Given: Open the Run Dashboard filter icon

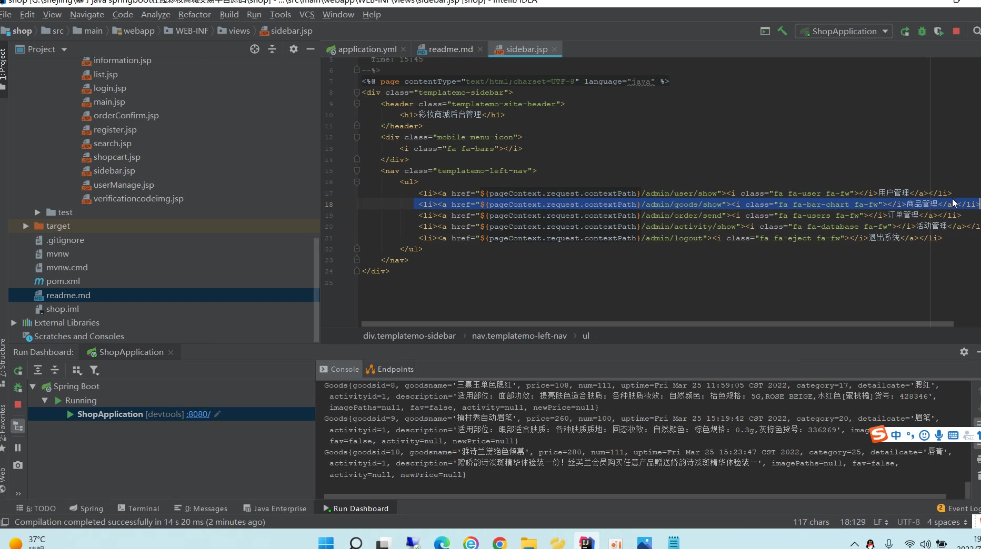Looking at the screenshot, I should point(94,370).
